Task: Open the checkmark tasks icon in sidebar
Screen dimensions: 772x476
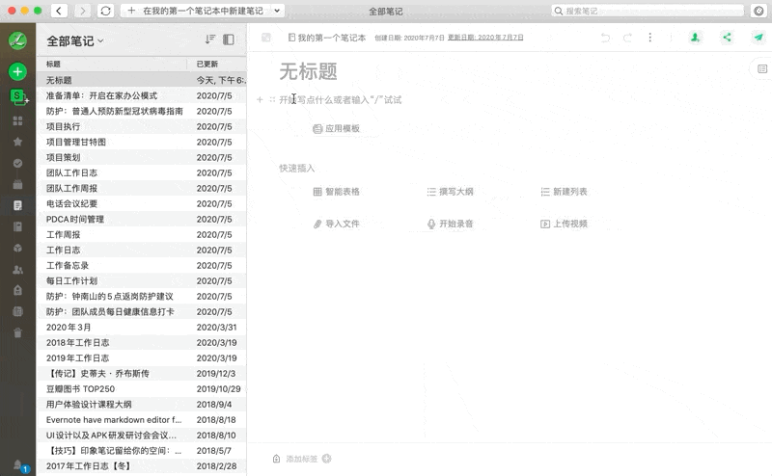Action: (x=17, y=163)
